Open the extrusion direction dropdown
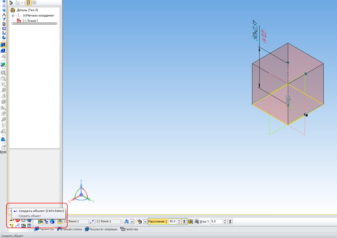This screenshot has height=238, width=337. (132, 221)
